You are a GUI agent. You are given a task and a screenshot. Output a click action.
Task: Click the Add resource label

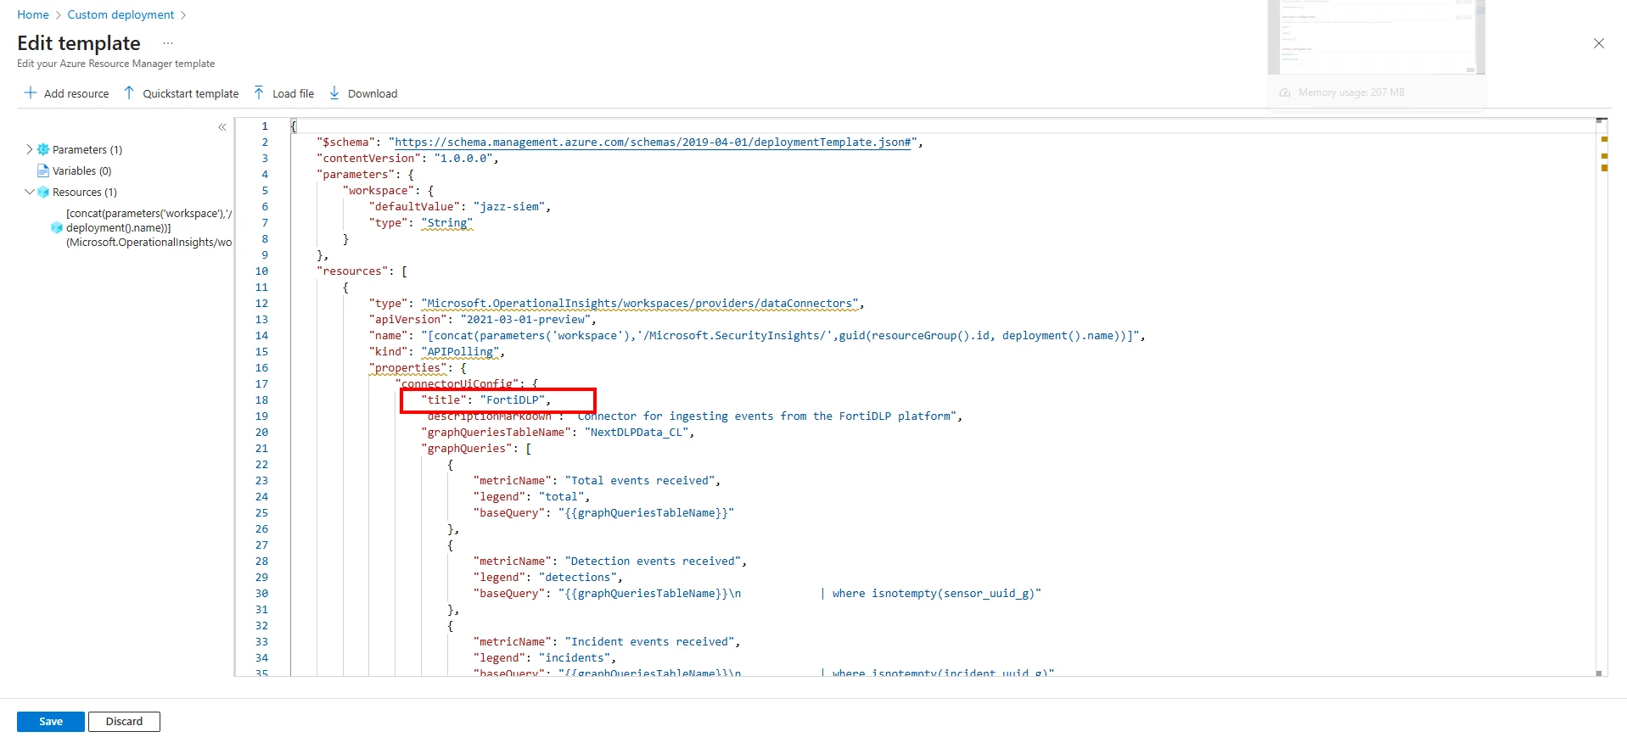pos(76,93)
